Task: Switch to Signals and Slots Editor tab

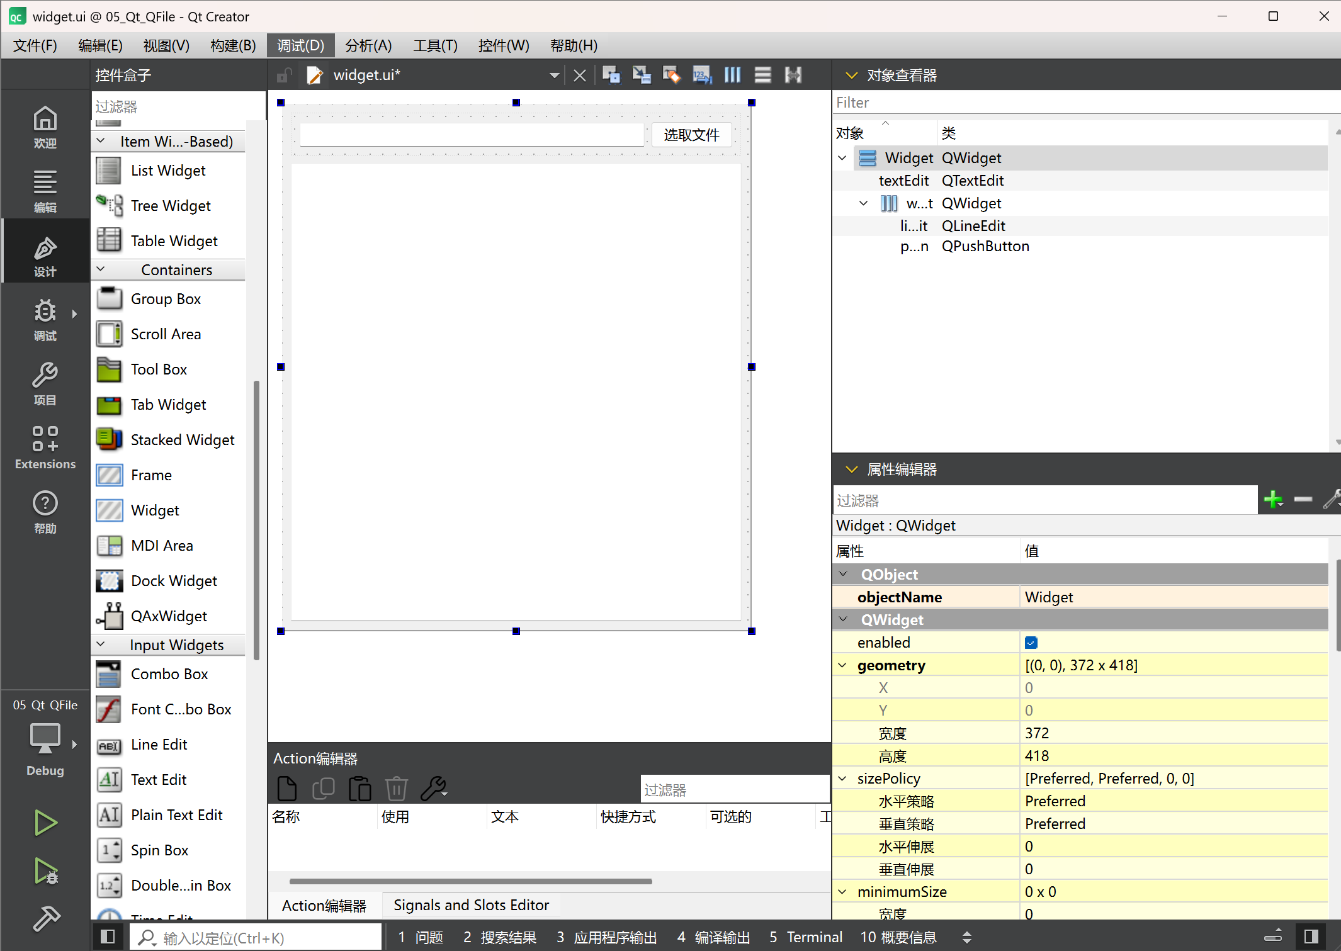Action: coord(471,905)
